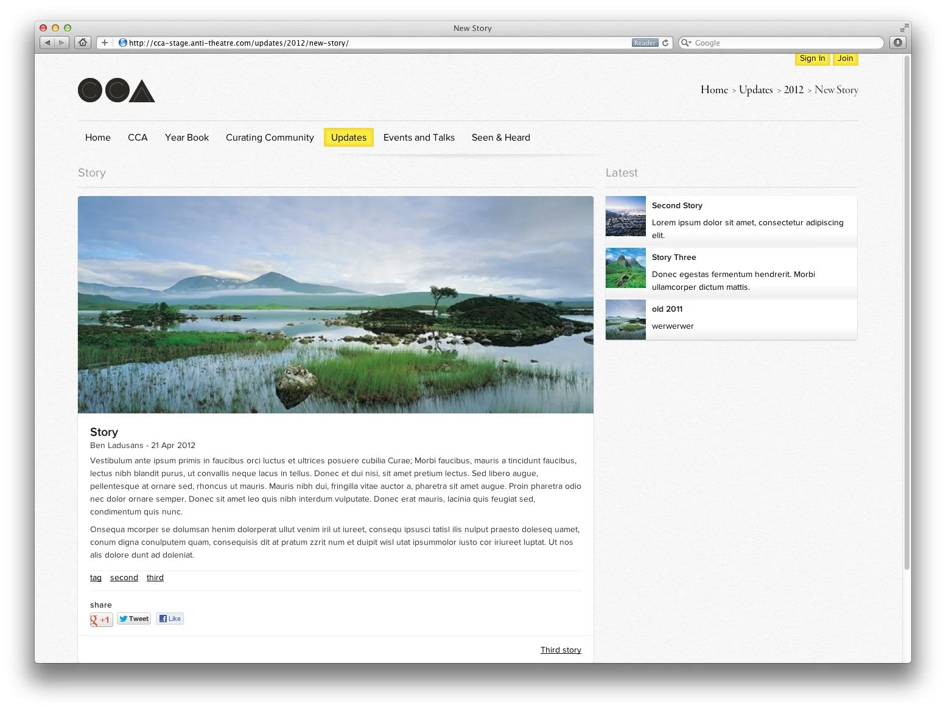Click the 'Donec egestas fermentum hendrerit' excerpt
The width and height of the screenshot is (946, 705).
(734, 281)
